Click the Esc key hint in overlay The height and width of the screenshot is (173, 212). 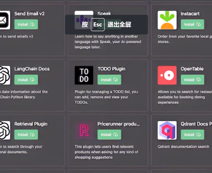pos(98,25)
